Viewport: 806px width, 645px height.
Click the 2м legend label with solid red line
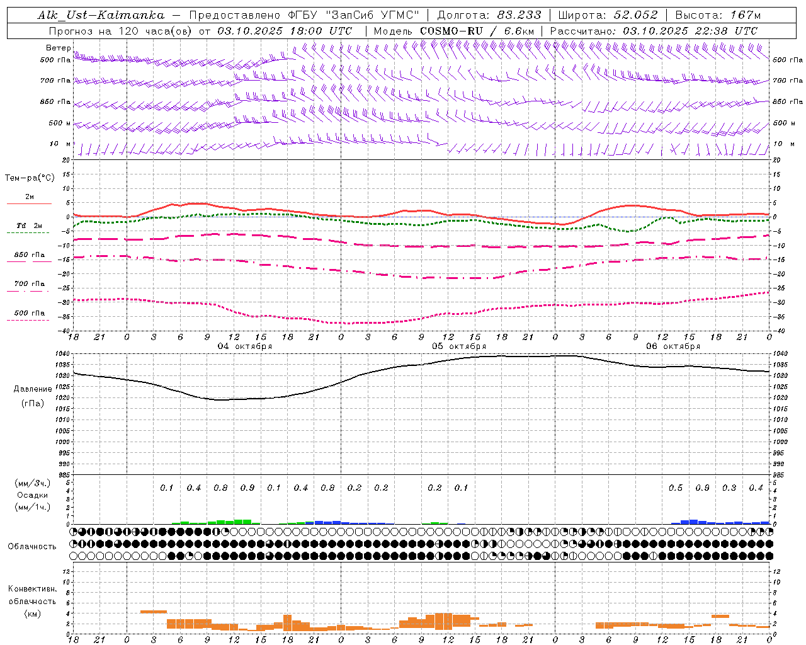click(30, 197)
